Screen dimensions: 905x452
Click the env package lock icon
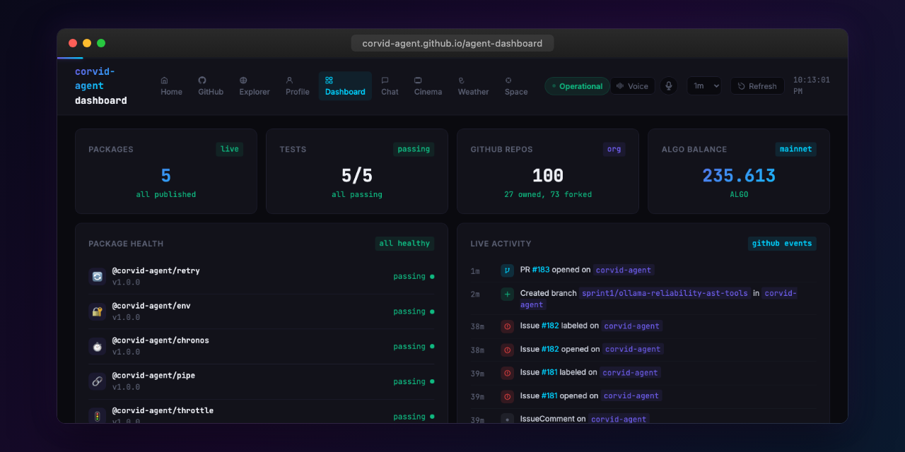[x=97, y=311]
